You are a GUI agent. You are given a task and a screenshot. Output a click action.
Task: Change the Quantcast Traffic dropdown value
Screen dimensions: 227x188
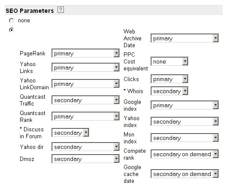(85, 100)
